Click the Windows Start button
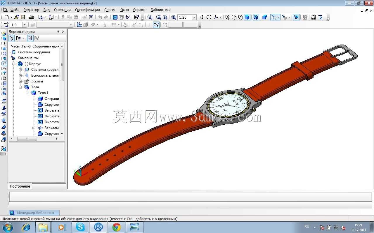 (x=8, y=227)
